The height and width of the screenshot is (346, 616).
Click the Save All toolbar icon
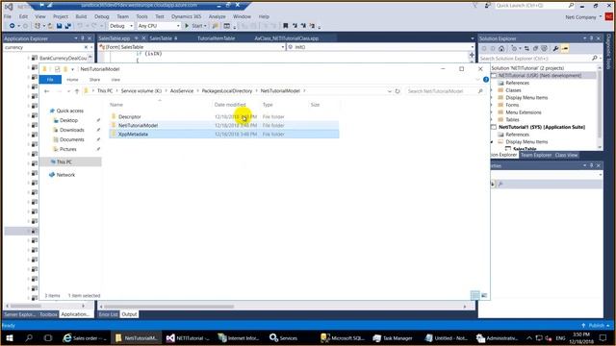pyautogui.click(x=67, y=26)
